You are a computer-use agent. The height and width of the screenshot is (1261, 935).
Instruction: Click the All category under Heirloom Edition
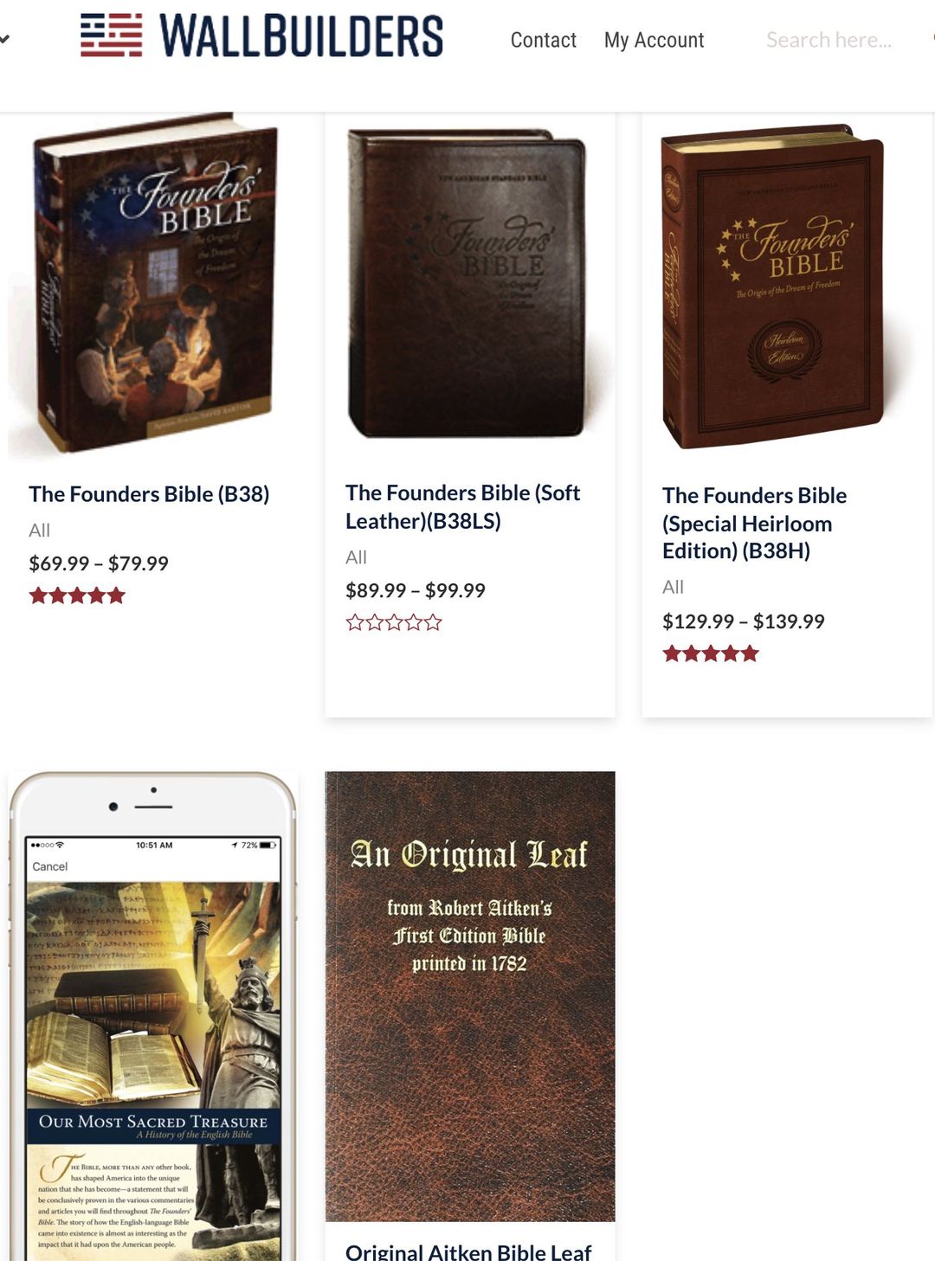[x=673, y=587]
